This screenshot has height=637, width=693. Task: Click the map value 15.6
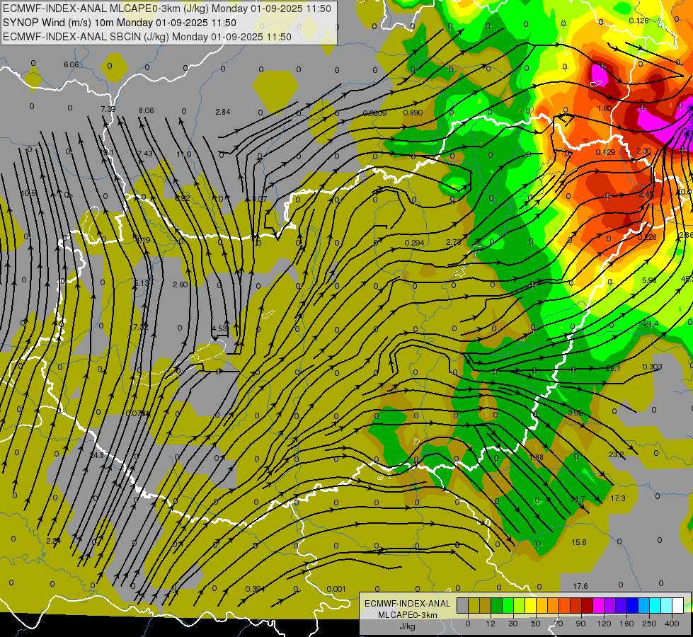click(x=579, y=542)
